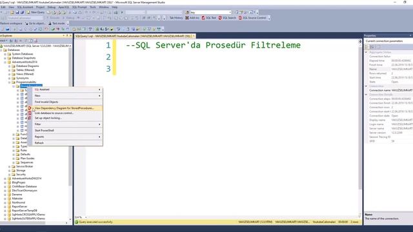Open the SQL Search tool

point(227,18)
